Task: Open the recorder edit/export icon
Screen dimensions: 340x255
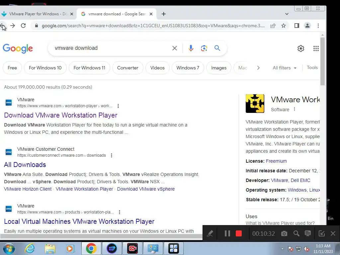Action: [321, 233]
